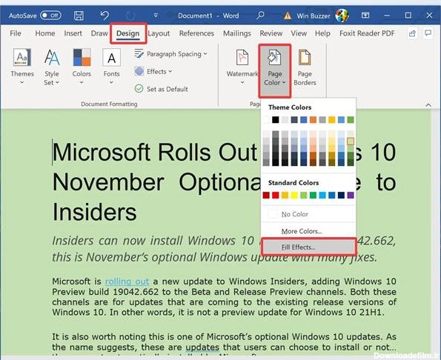Collapse the ribbon with the chevron
This screenshot has height=360, width=441.
428,105
